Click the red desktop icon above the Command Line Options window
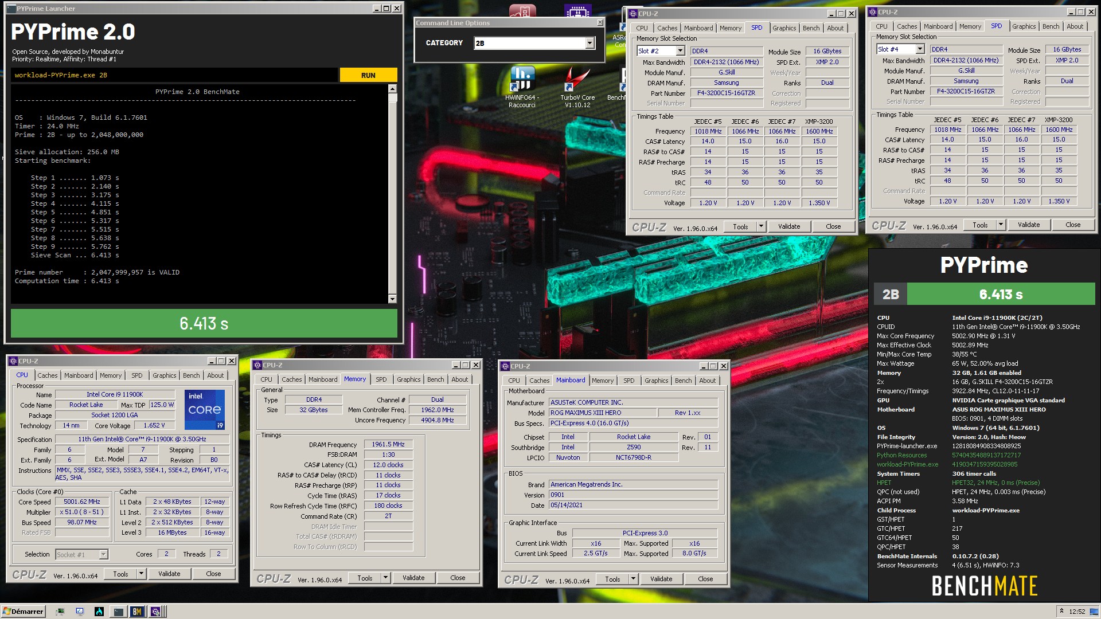1101x619 pixels. click(522, 10)
